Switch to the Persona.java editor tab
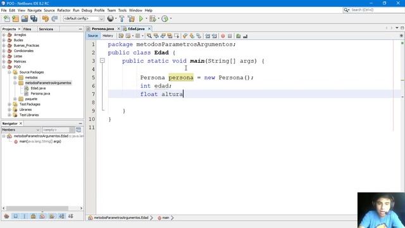 pyautogui.click(x=103, y=28)
